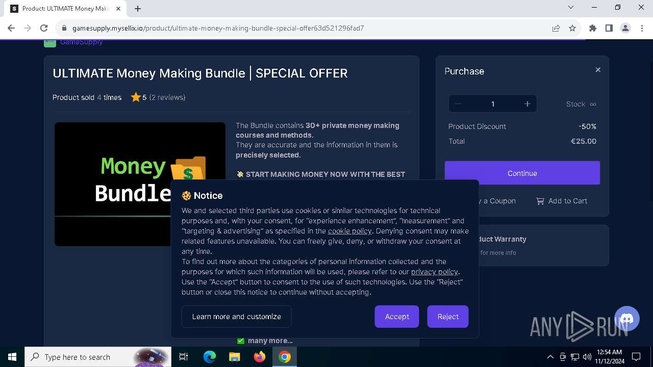653x367 pixels.
Task: View site information lock icon
Action: pyautogui.click(x=64, y=28)
